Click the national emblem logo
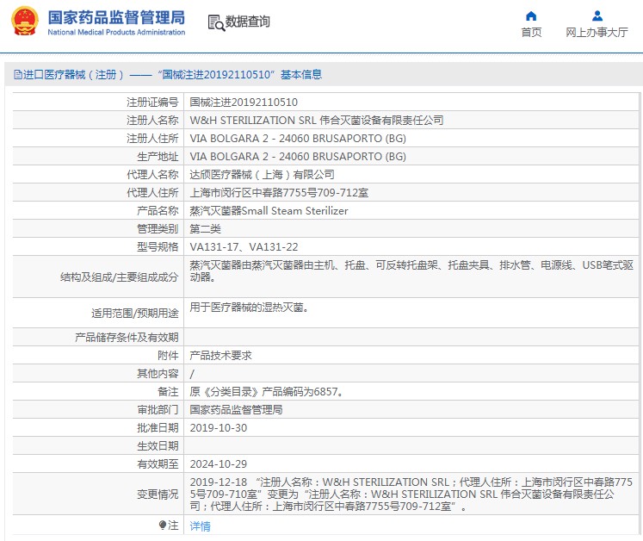643x541 pixels. tap(25, 21)
